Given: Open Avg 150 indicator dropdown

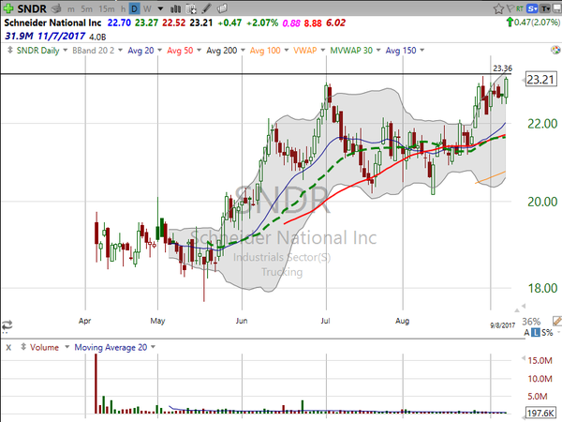Looking at the screenshot, I should tap(421, 51).
